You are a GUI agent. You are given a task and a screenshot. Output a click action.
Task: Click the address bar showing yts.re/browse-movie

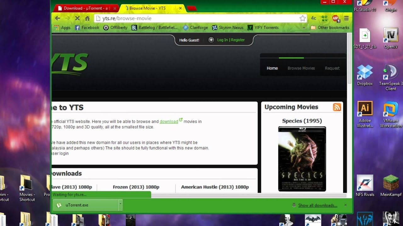point(200,18)
